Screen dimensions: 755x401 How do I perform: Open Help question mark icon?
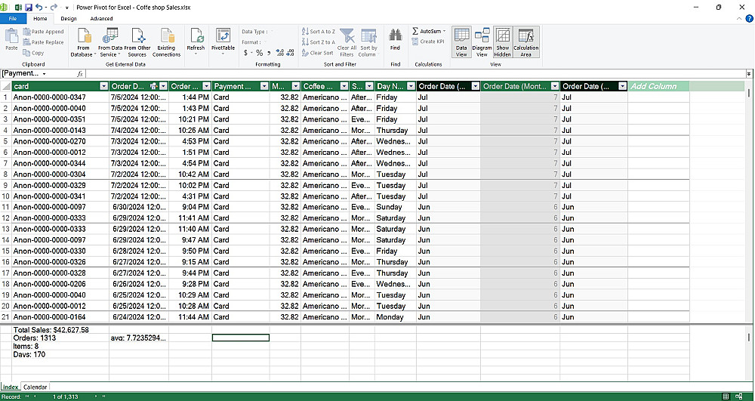pyautogui.click(x=749, y=19)
